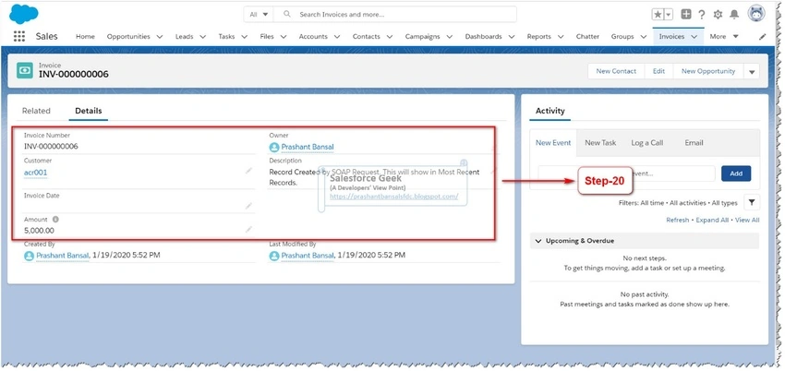Open the Invoices tab

point(671,37)
